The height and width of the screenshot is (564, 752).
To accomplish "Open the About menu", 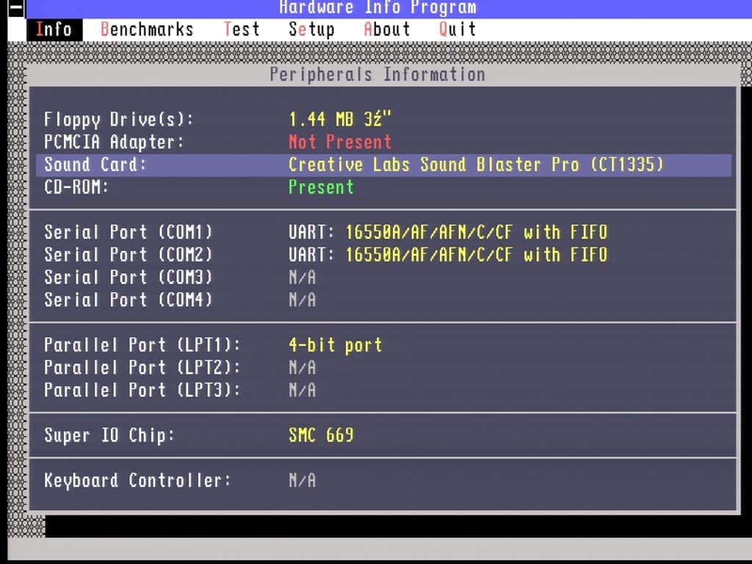I will coord(387,29).
